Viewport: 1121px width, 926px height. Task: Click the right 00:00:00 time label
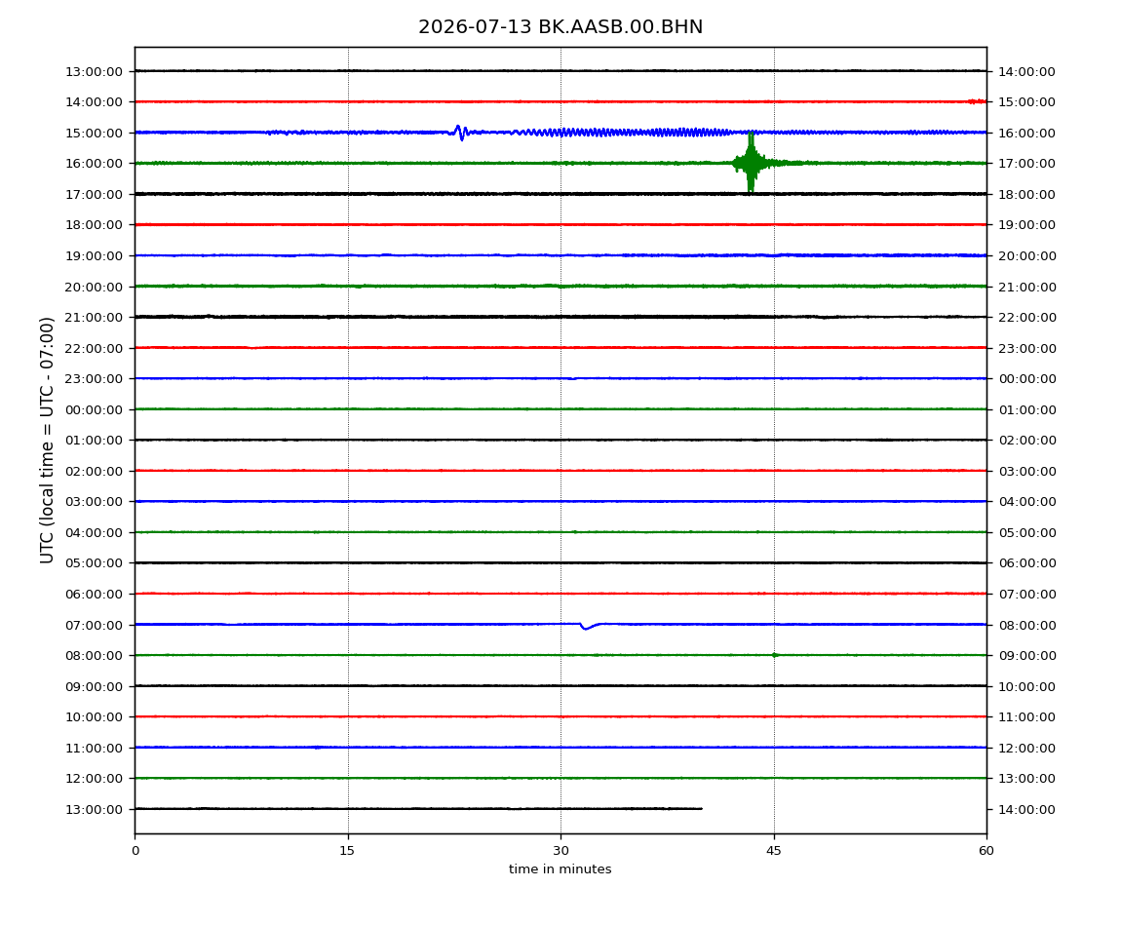point(1026,379)
